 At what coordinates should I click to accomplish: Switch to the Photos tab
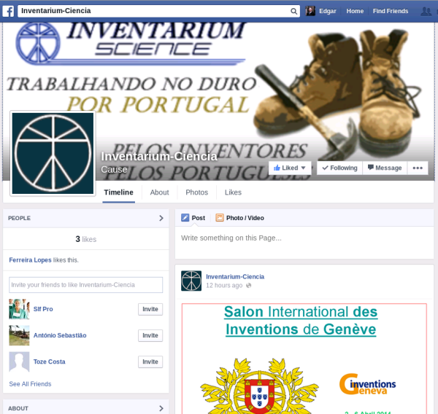197,192
